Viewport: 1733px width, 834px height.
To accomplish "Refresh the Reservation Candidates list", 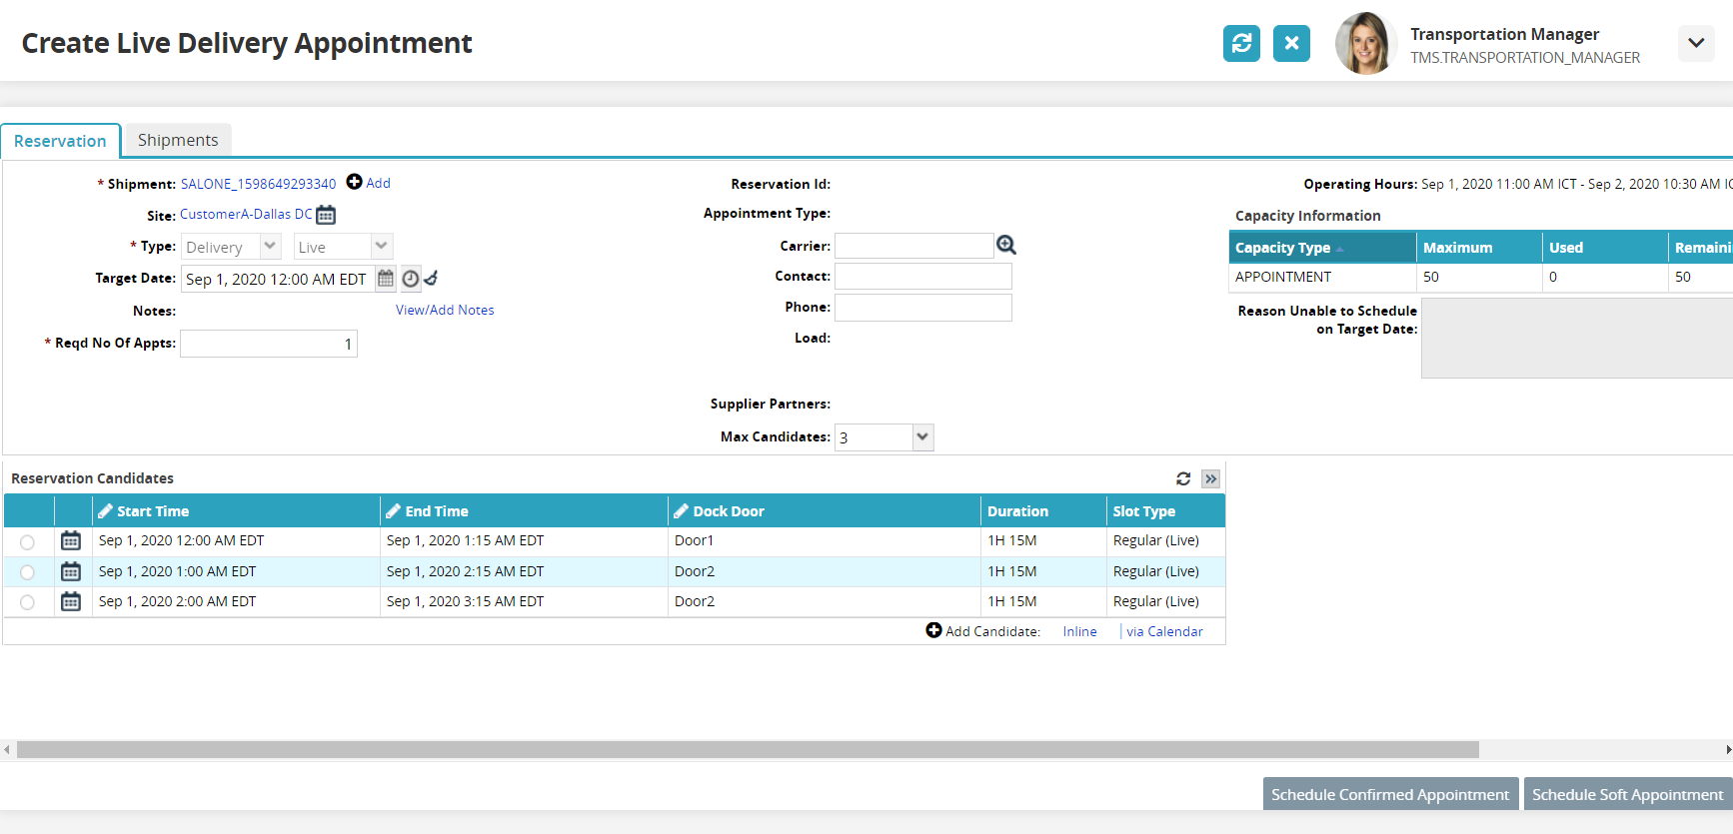I will [1183, 478].
